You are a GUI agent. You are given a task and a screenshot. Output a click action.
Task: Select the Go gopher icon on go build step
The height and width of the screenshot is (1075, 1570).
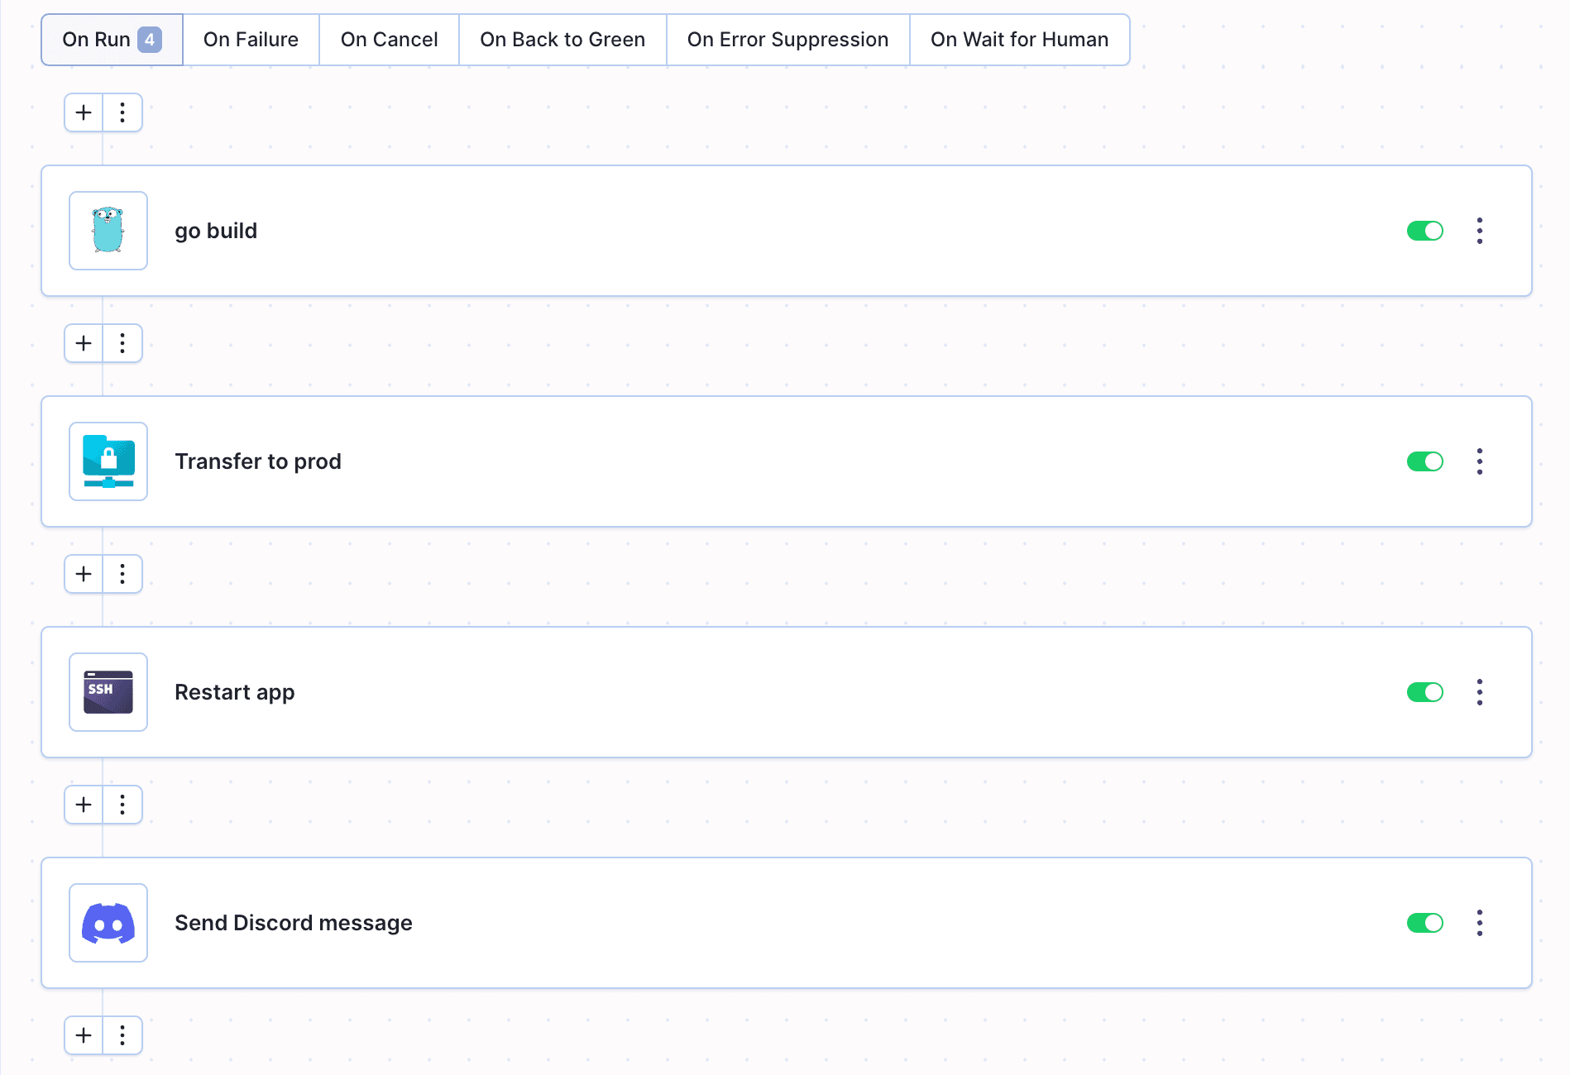(x=108, y=231)
